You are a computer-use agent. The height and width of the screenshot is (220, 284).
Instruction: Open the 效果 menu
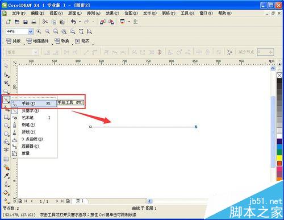tap(112, 13)
